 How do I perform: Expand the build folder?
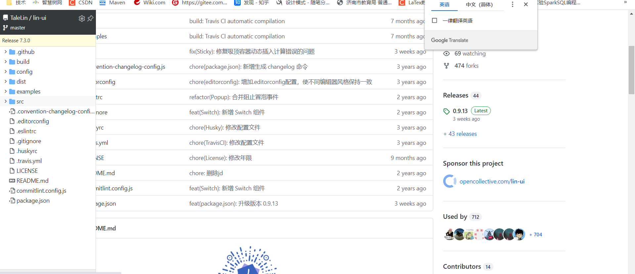click(x=6, y=62)
